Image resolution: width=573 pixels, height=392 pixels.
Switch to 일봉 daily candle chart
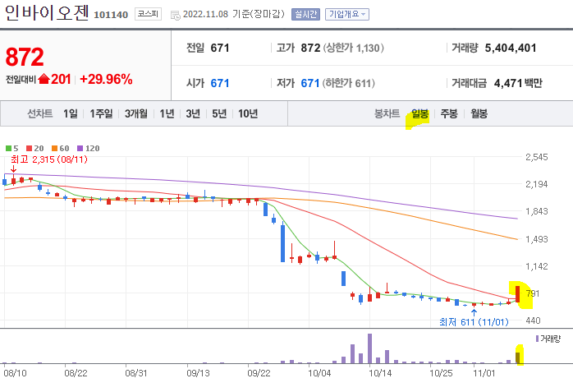tap(419, 113)
